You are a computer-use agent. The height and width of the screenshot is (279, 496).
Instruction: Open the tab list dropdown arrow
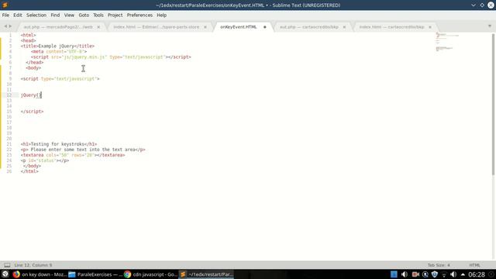click(490, 26)
